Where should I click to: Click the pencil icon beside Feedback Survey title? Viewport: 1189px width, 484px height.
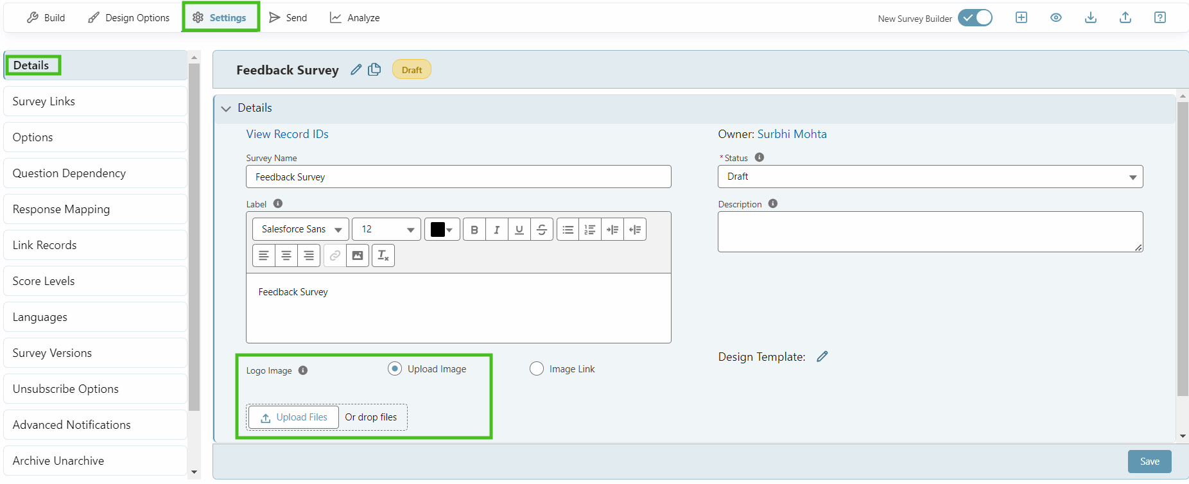(356, 69)
